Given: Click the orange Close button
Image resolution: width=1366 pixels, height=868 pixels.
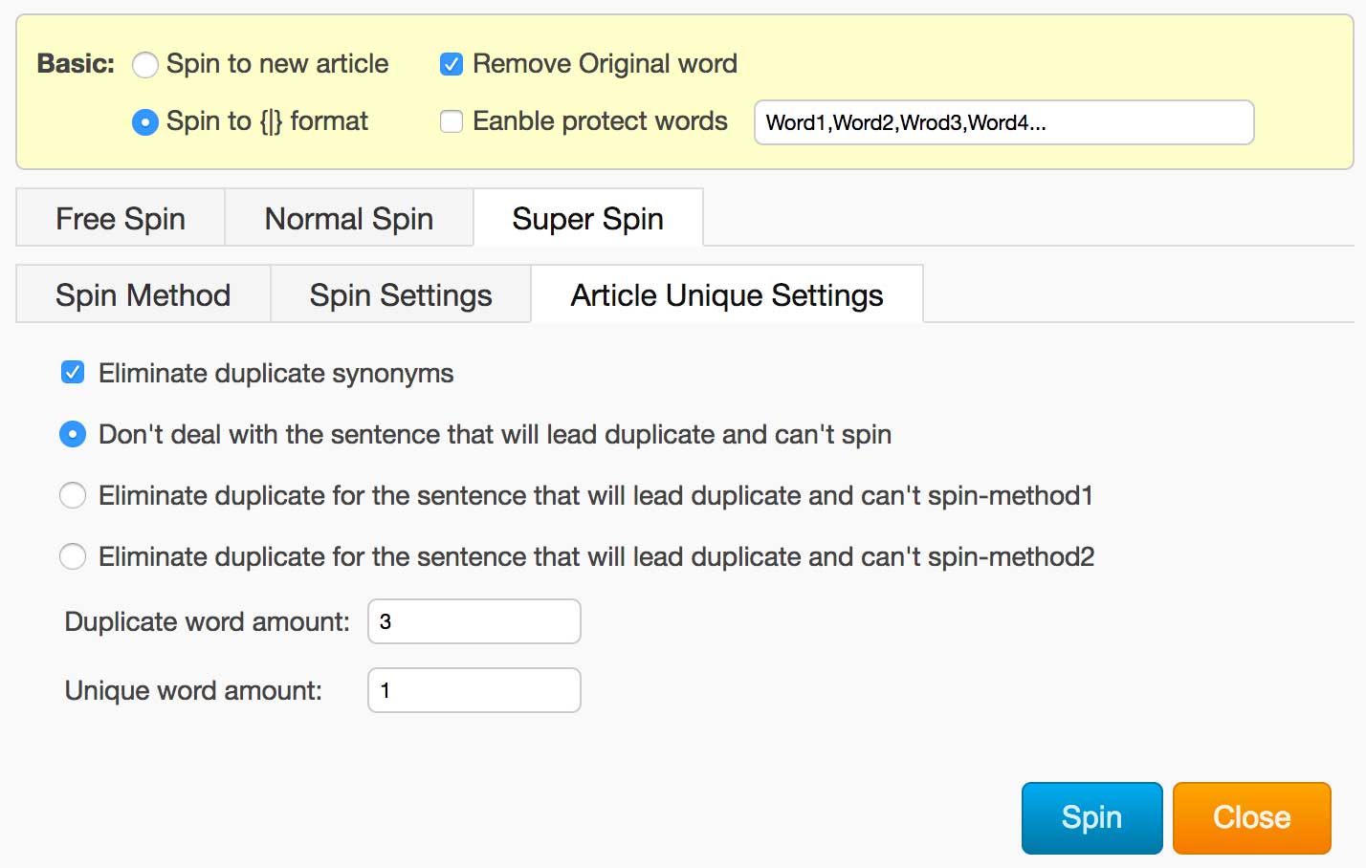Looking at the screenshot, I should tap(1251, 817).
